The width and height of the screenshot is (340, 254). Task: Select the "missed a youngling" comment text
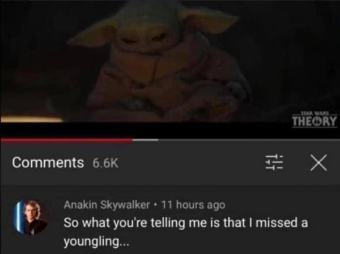[x=186, y=232]
